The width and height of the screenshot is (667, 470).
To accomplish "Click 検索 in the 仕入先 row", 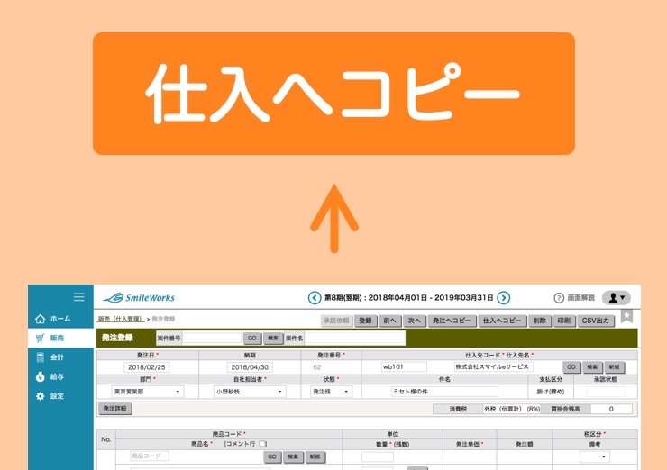I will 592,367.
